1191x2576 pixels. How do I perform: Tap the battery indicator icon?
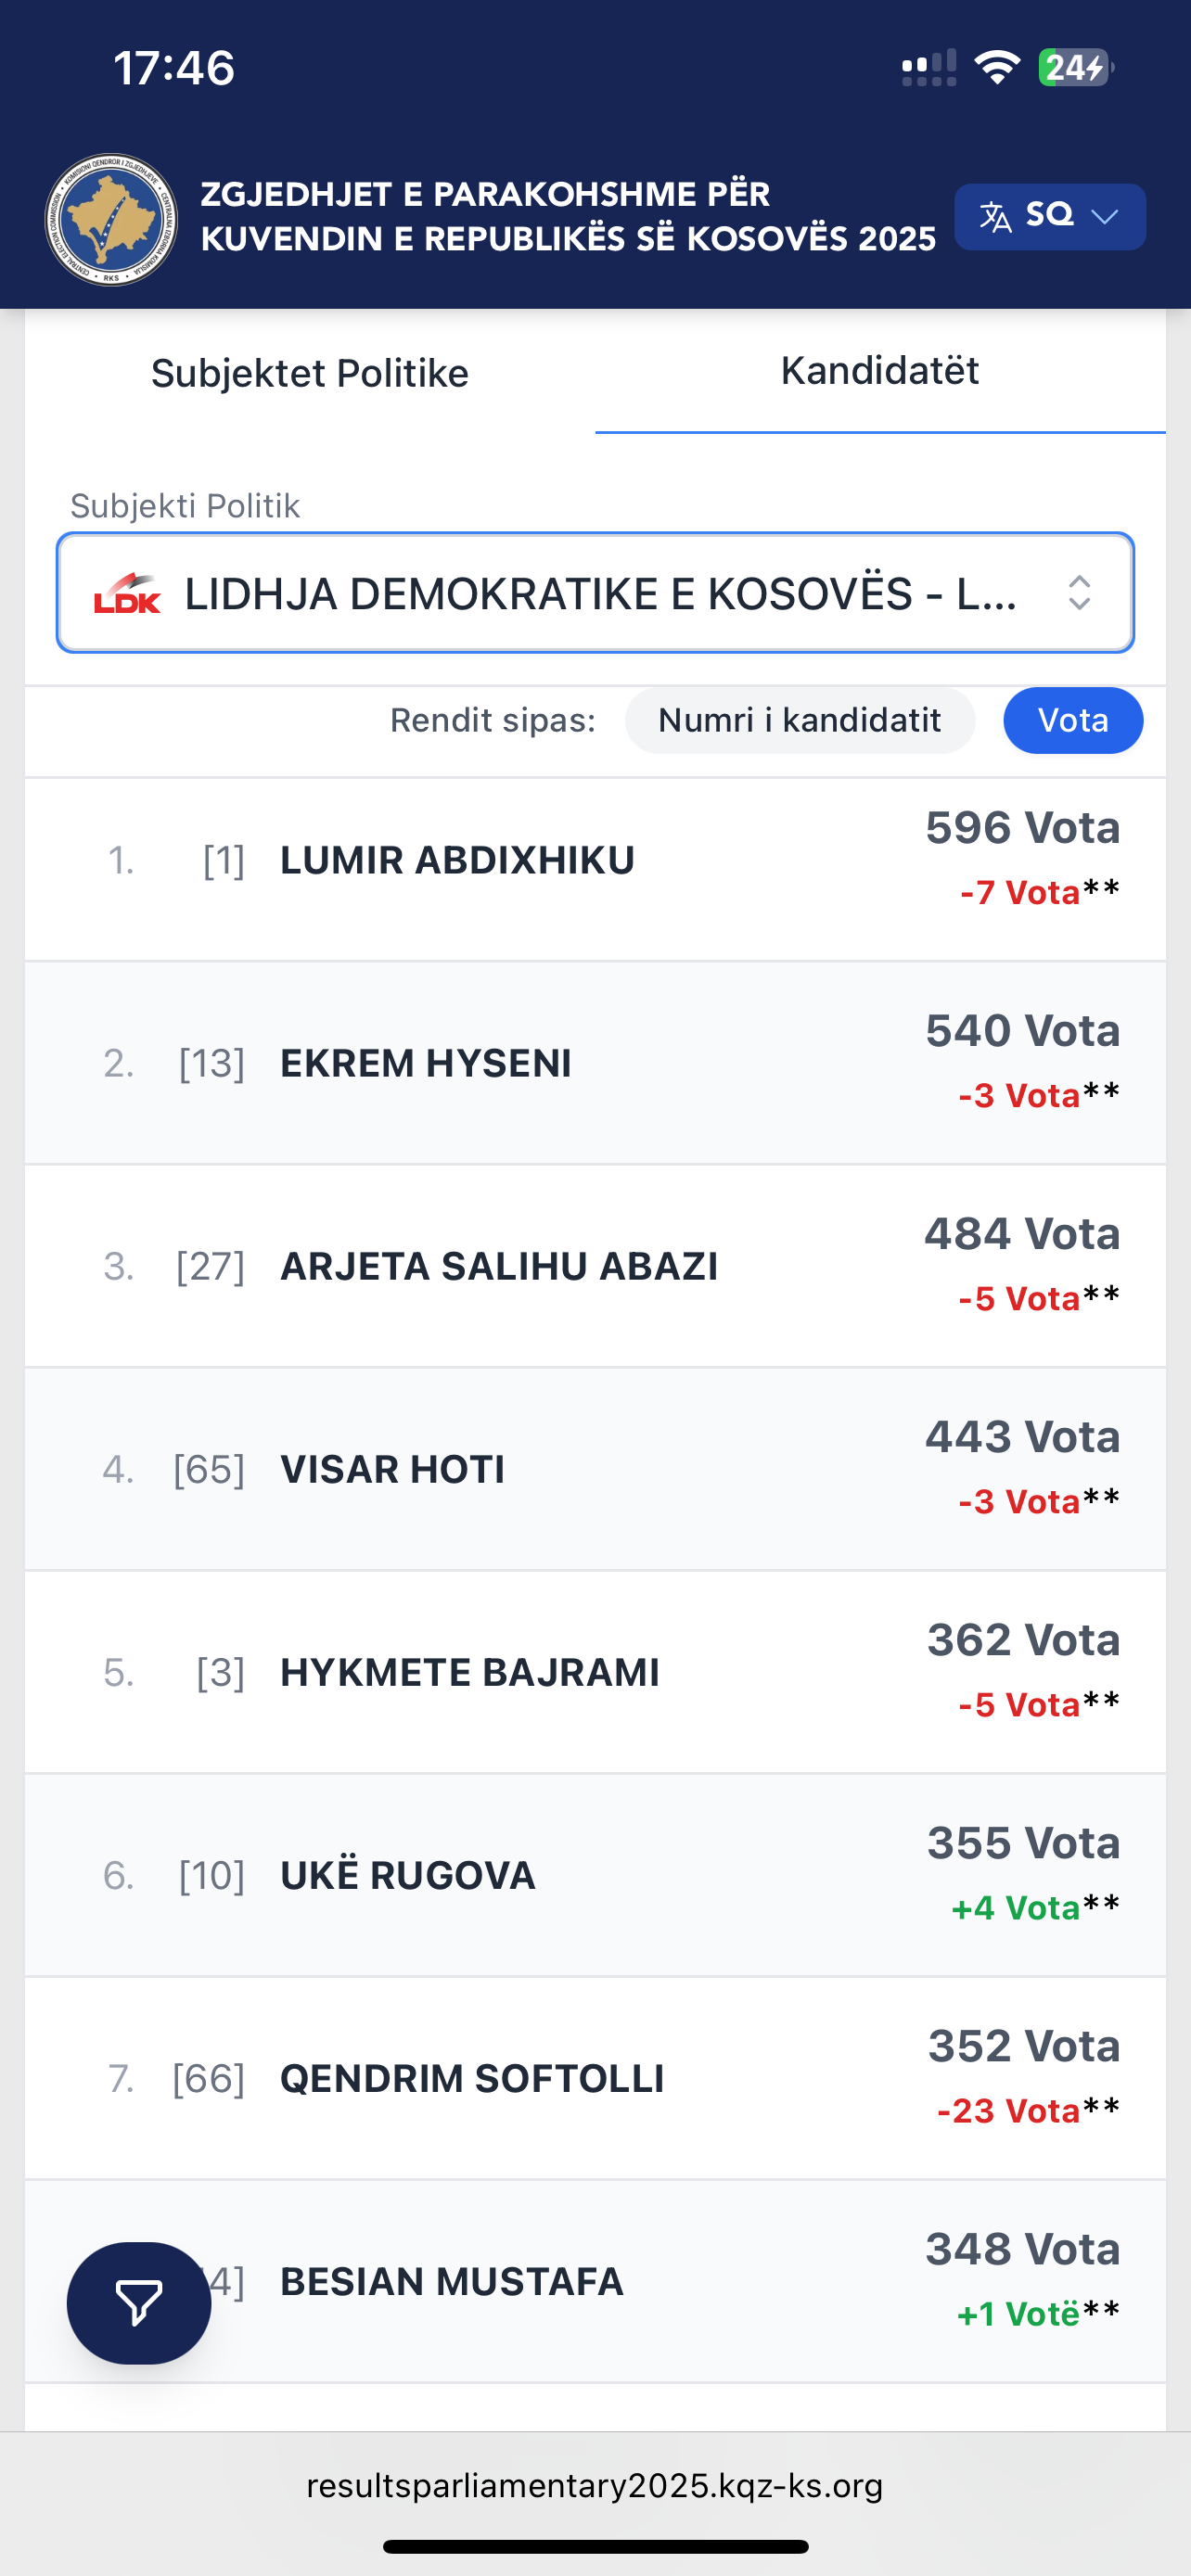[x=1075, y=68]
